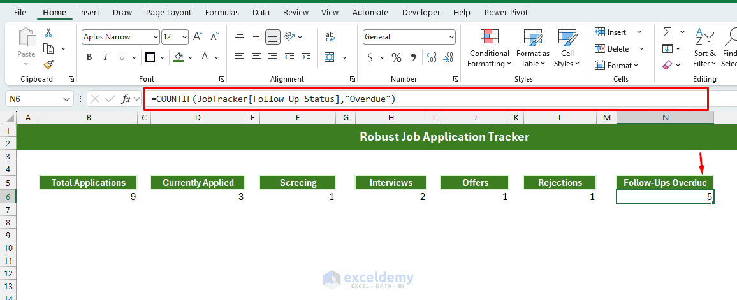Apply Comma Style format

click(413, 57)
